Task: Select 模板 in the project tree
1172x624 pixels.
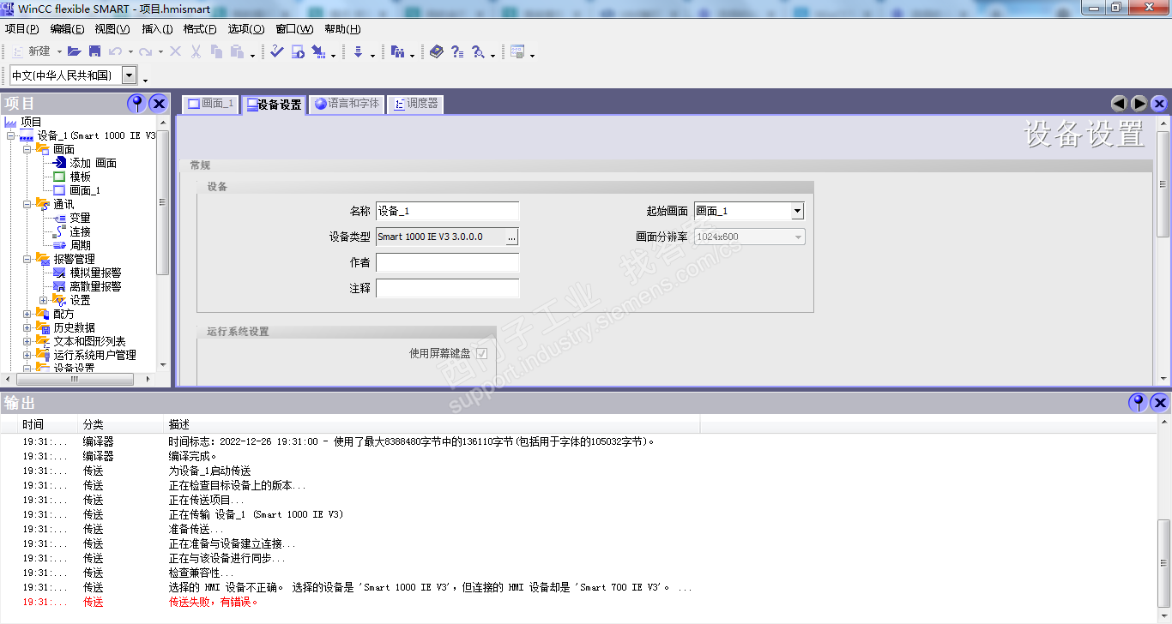Action: click(80, 177)
